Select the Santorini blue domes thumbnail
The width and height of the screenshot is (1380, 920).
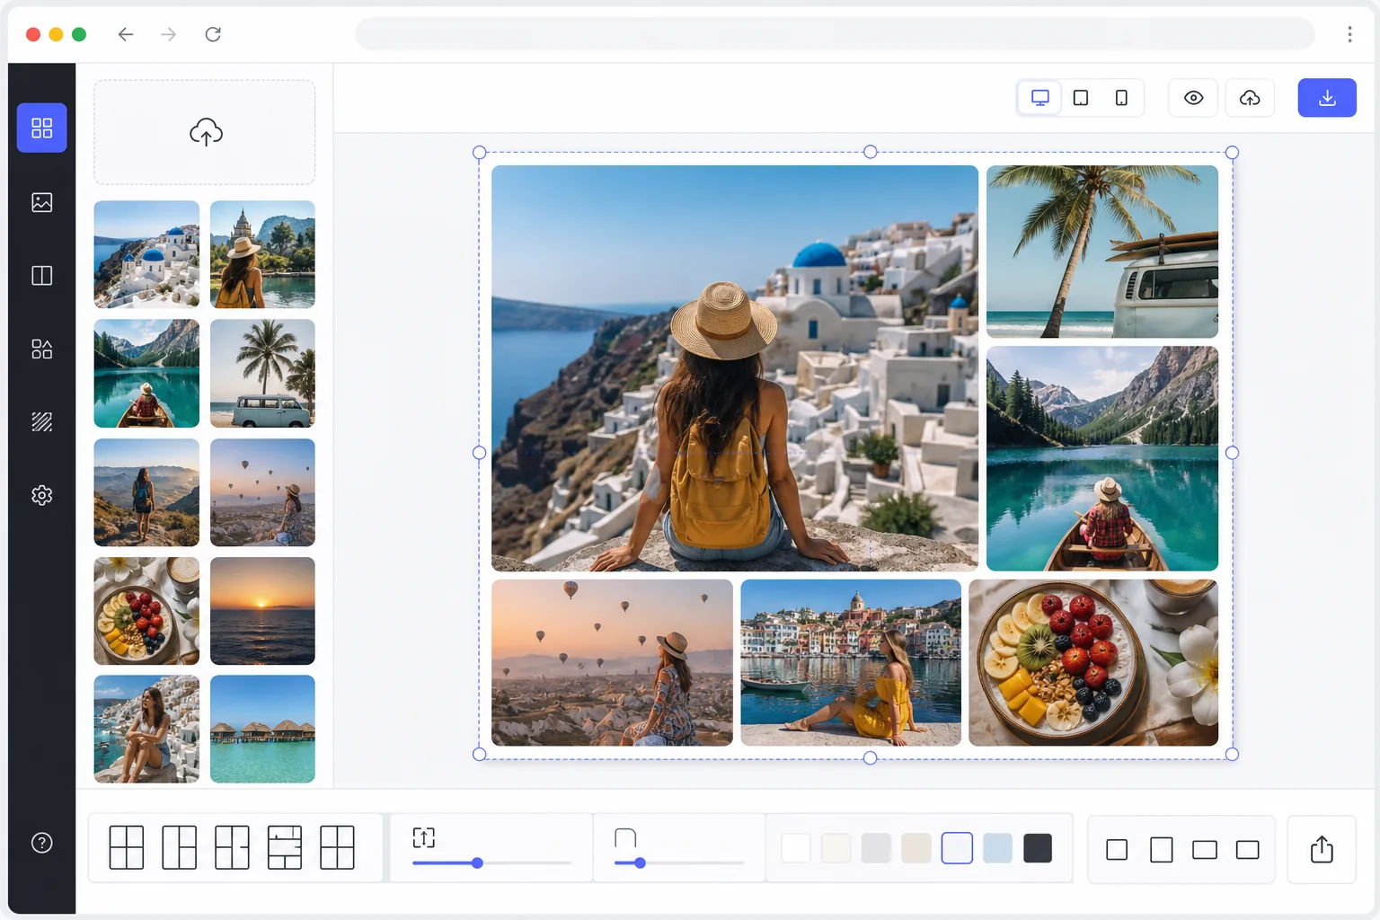146,254
